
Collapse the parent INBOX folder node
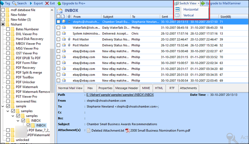pyautogui.click(x=18, y=121)
